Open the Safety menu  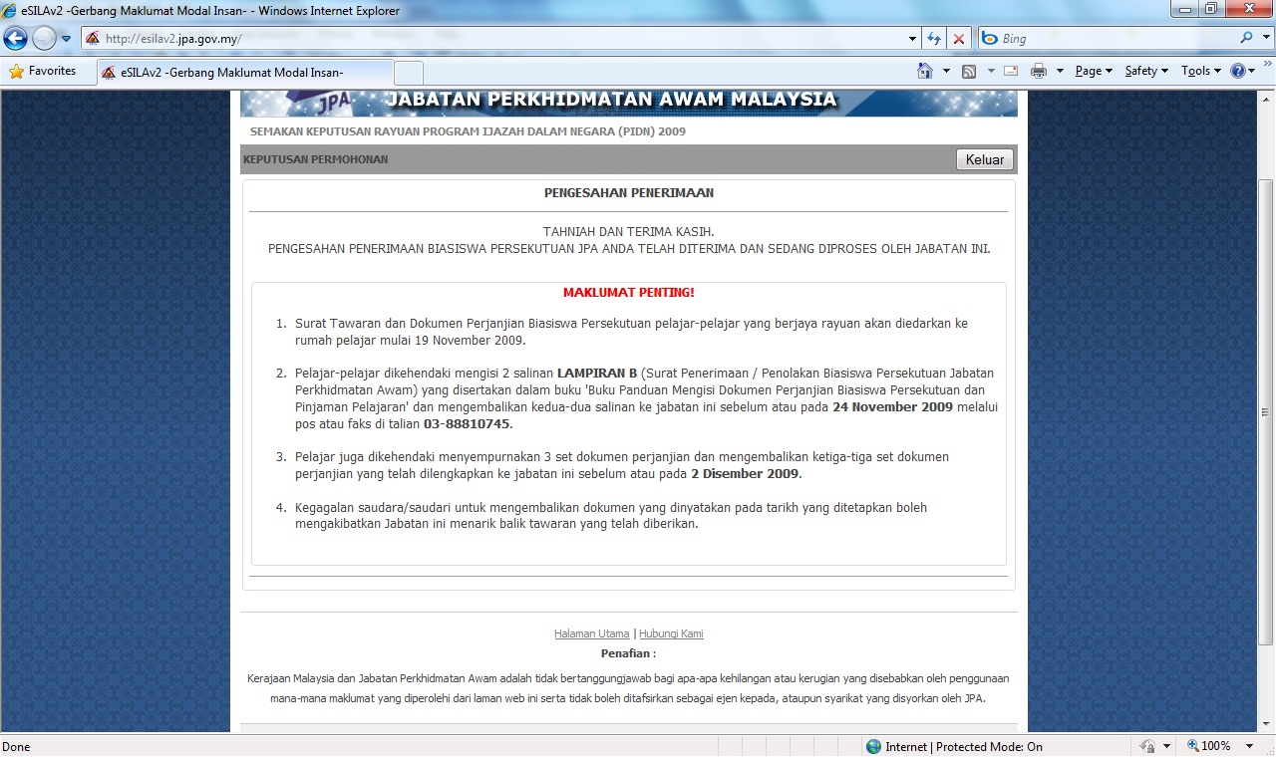click(1146, 71)
